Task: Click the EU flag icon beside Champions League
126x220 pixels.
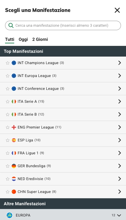Action: (x=14, y=63)
